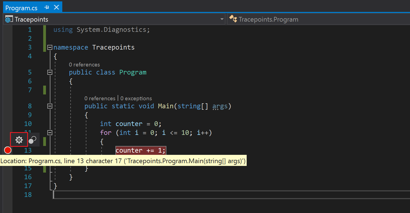Click the globe icon in the navigation bar

click(x=9, y=19)
